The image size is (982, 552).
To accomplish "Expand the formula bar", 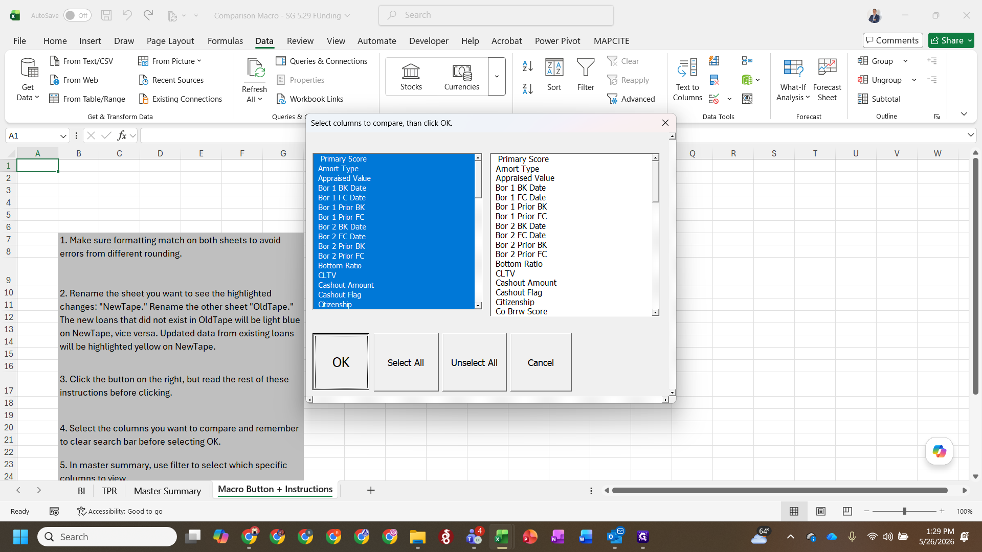I will click(970, 135).
